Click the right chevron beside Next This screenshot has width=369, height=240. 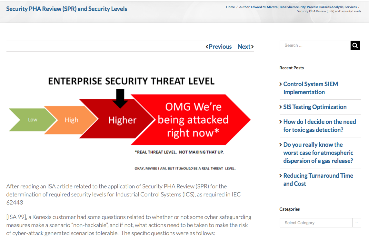point(252,47)
